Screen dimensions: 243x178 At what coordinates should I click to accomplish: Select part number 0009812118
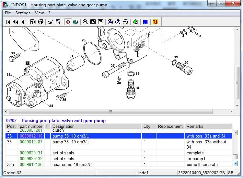tap(31, 136)
